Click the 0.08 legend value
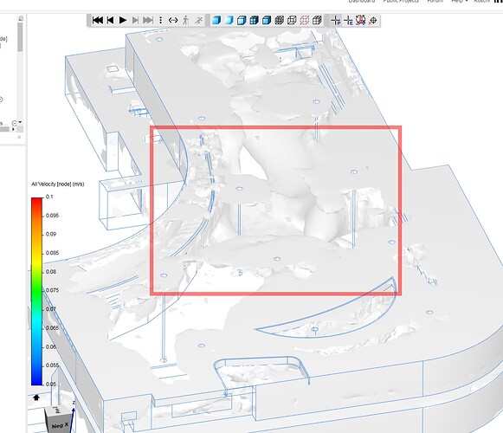The height and width of the screenshot is (433, 503). (51, 272)
